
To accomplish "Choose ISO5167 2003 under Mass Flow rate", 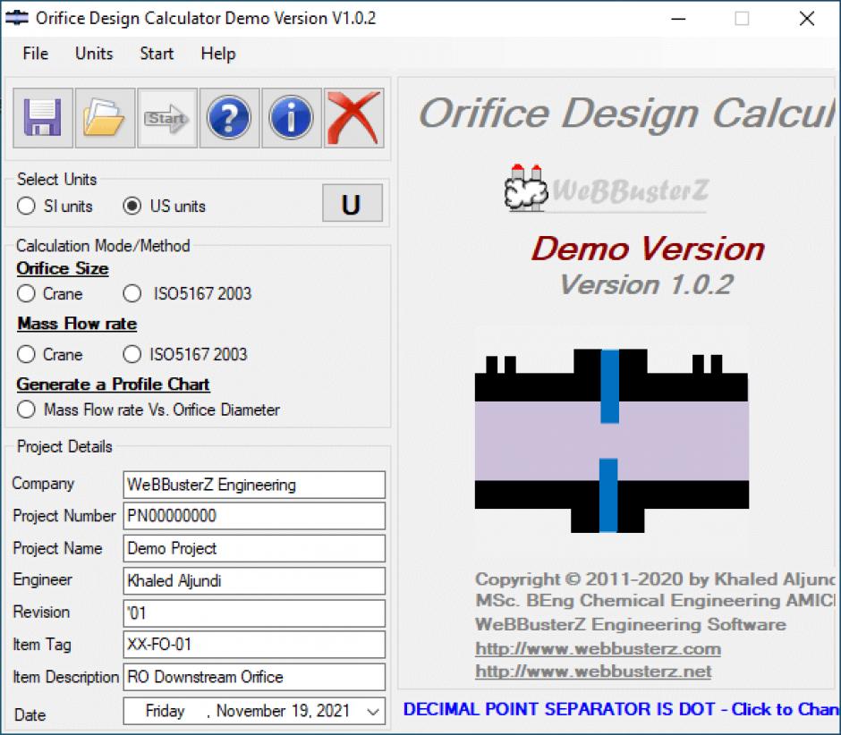I will [132, 354].
